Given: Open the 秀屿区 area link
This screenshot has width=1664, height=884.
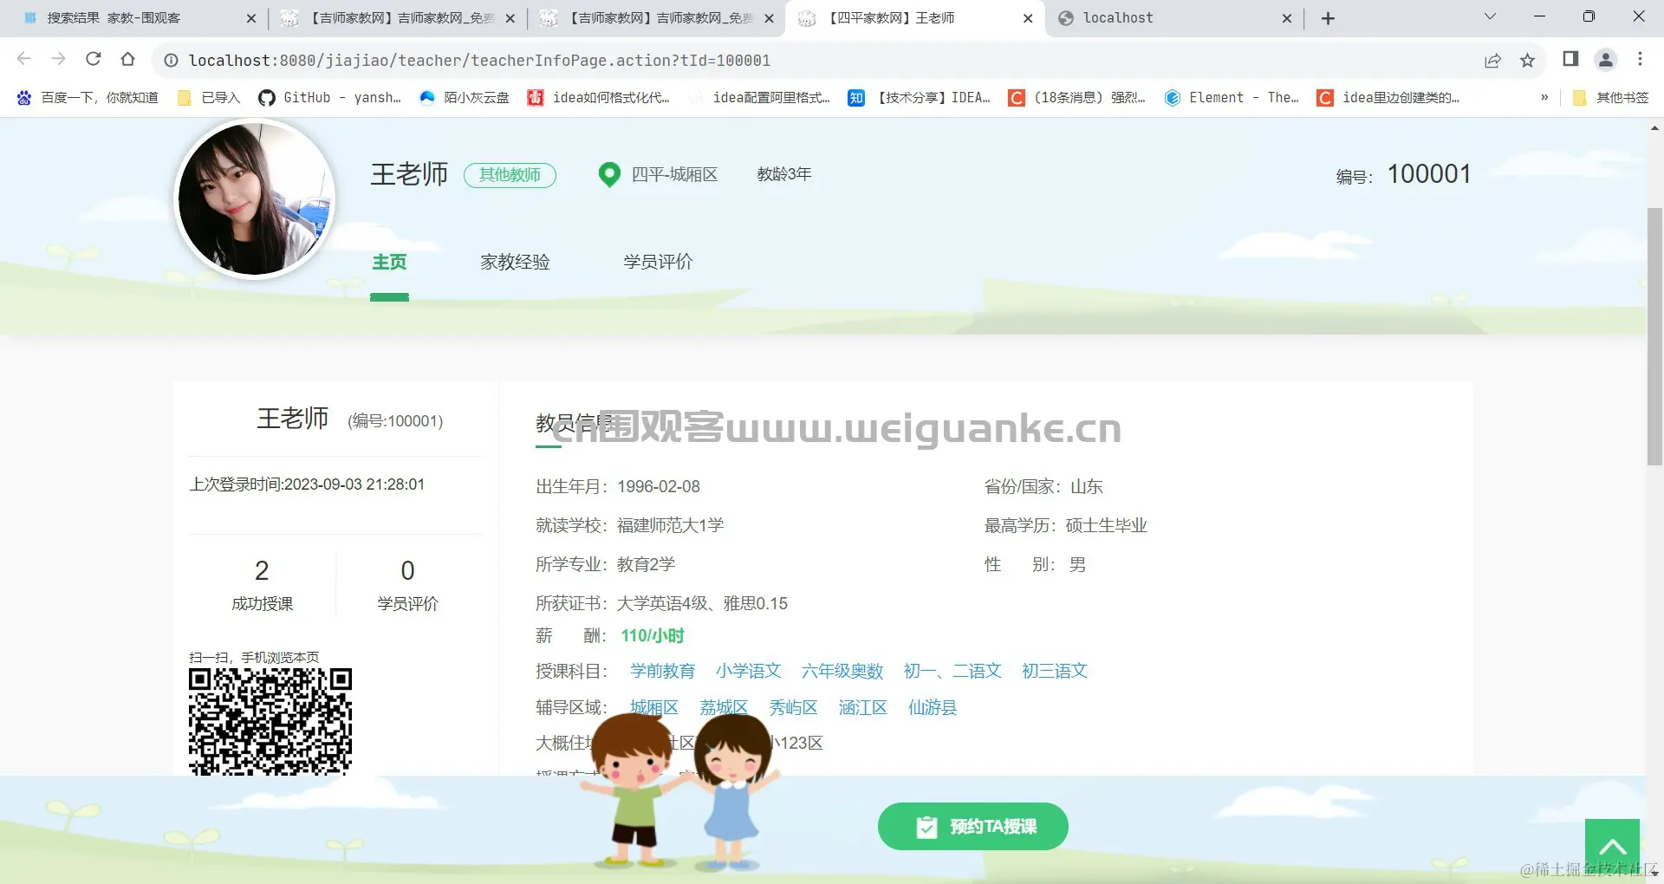Looking at the screenshot, I should [793, 708].
